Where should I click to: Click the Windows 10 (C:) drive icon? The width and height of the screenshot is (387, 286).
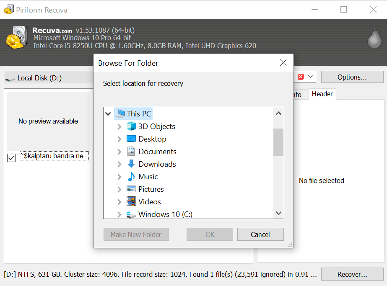coord(131,214)
